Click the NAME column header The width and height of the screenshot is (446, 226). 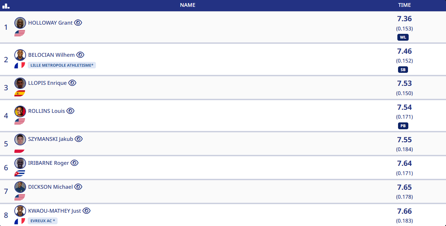(x=188, y=5)
